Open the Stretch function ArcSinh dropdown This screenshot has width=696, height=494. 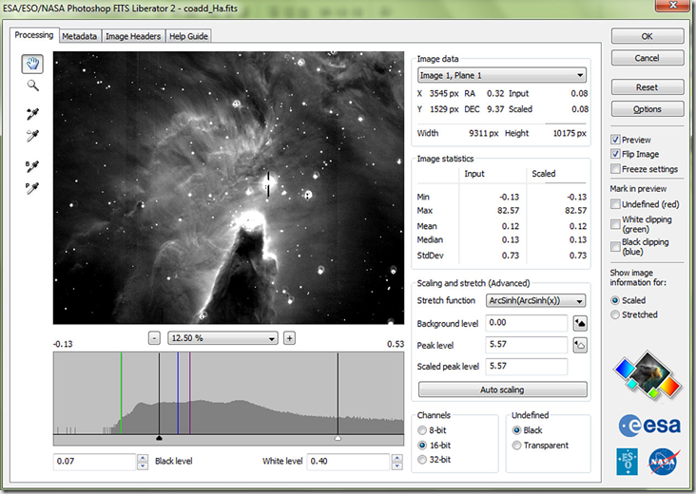pyautogui.click(x=535, y=300)
